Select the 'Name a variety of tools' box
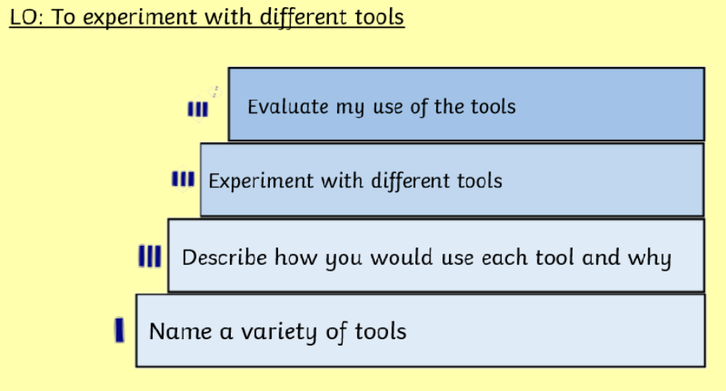The height and width of the screenshot is (391, 726). (420, 331)
